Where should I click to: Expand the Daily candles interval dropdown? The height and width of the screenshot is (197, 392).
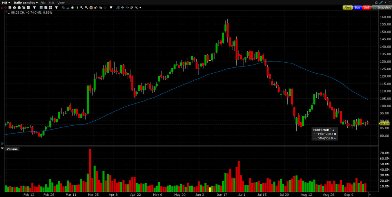click(25, 2)
